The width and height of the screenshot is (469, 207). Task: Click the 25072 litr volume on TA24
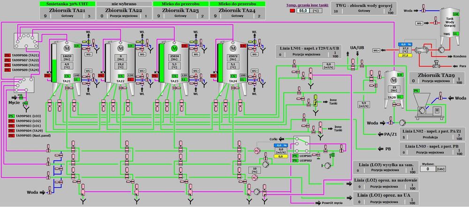pyautogui.click(x=233, y=58)
